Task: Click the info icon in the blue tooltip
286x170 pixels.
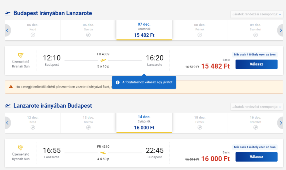Action: coord(118,82)
